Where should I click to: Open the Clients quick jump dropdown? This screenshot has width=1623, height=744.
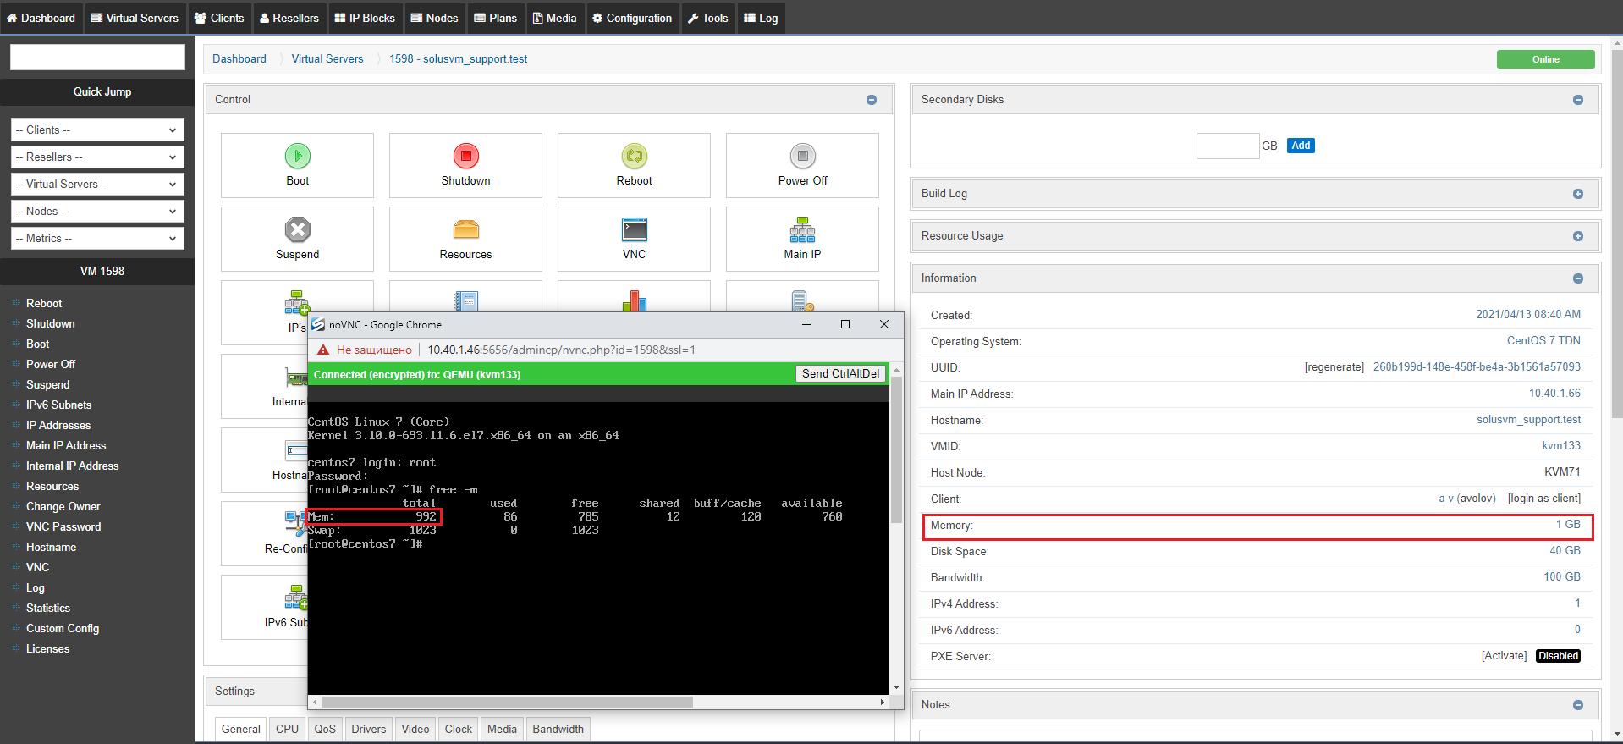[x=97, y=130]
